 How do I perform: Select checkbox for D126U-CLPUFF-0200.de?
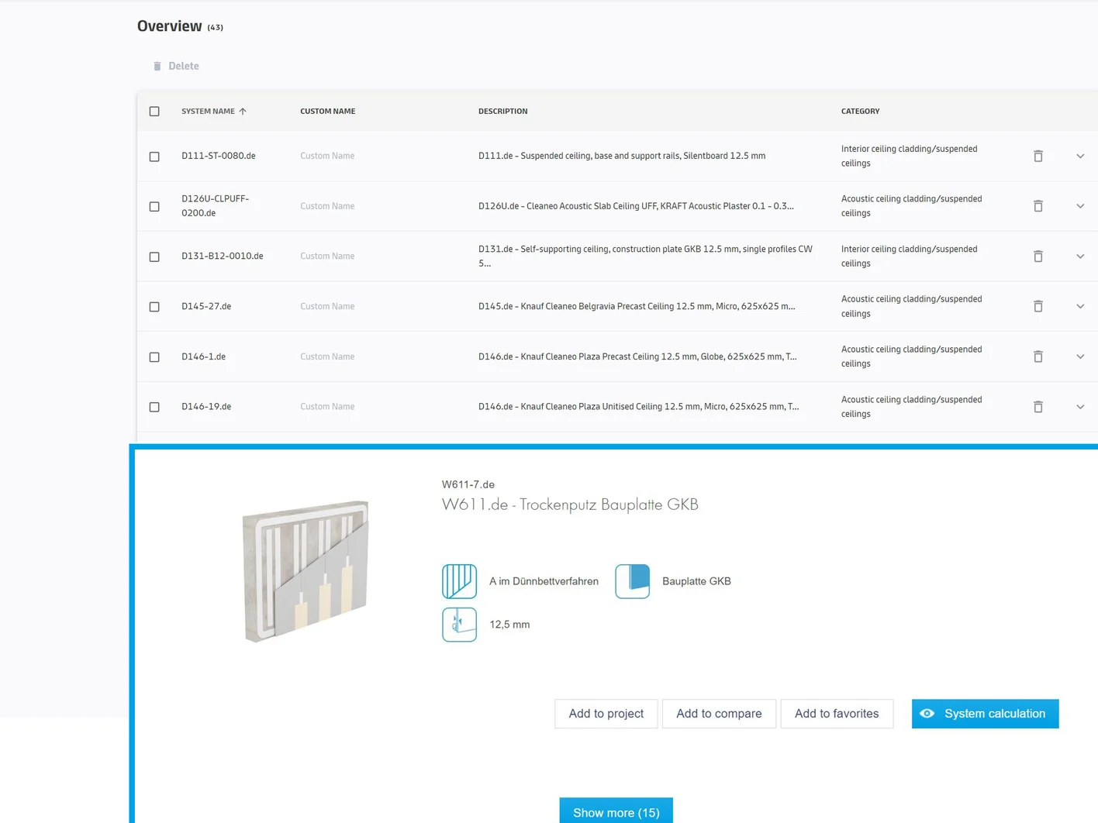(x=154, y=206)
